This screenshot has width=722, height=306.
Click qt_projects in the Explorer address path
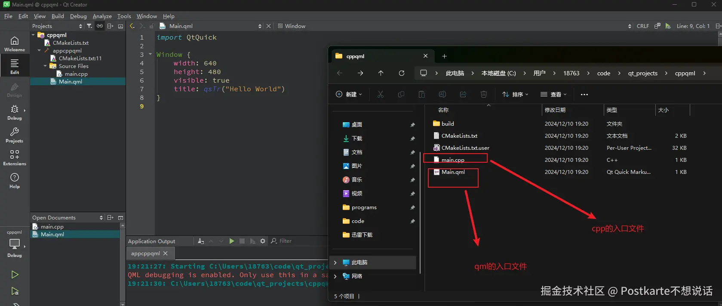(642, 73)
